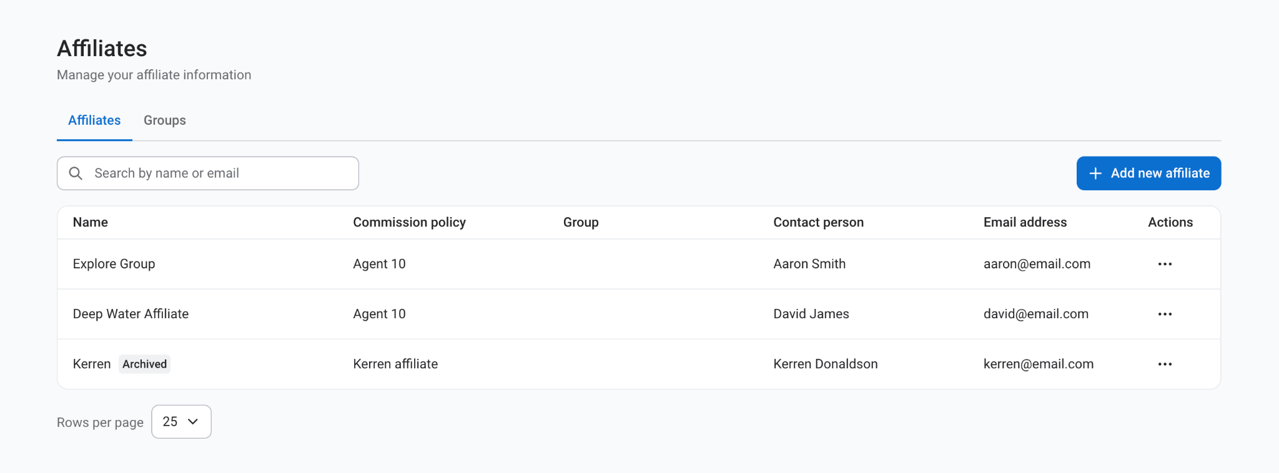The width and height of the screenshot is (1279, 473).
Task: Click the plus icon in Add button
Action: [1095, 173]
